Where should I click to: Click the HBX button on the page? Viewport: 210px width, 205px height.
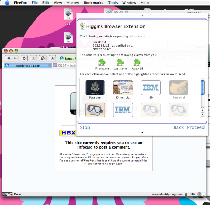pos(68,133)
